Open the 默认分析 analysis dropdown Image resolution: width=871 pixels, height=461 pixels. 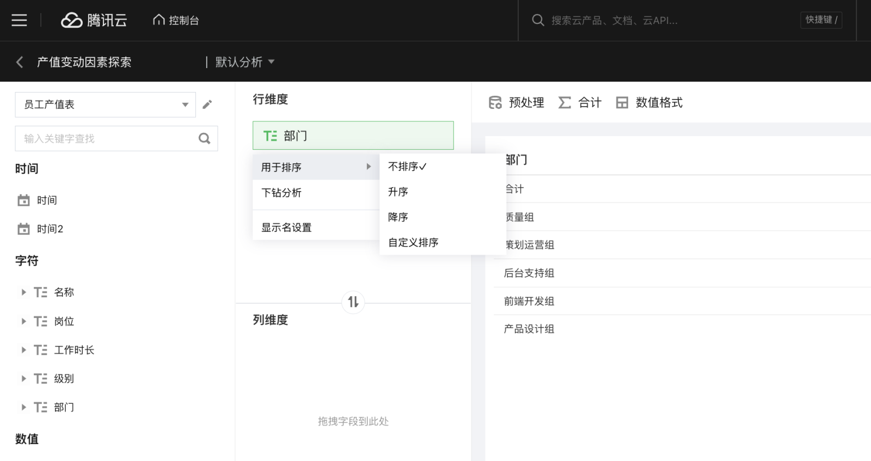pos(245,62)
